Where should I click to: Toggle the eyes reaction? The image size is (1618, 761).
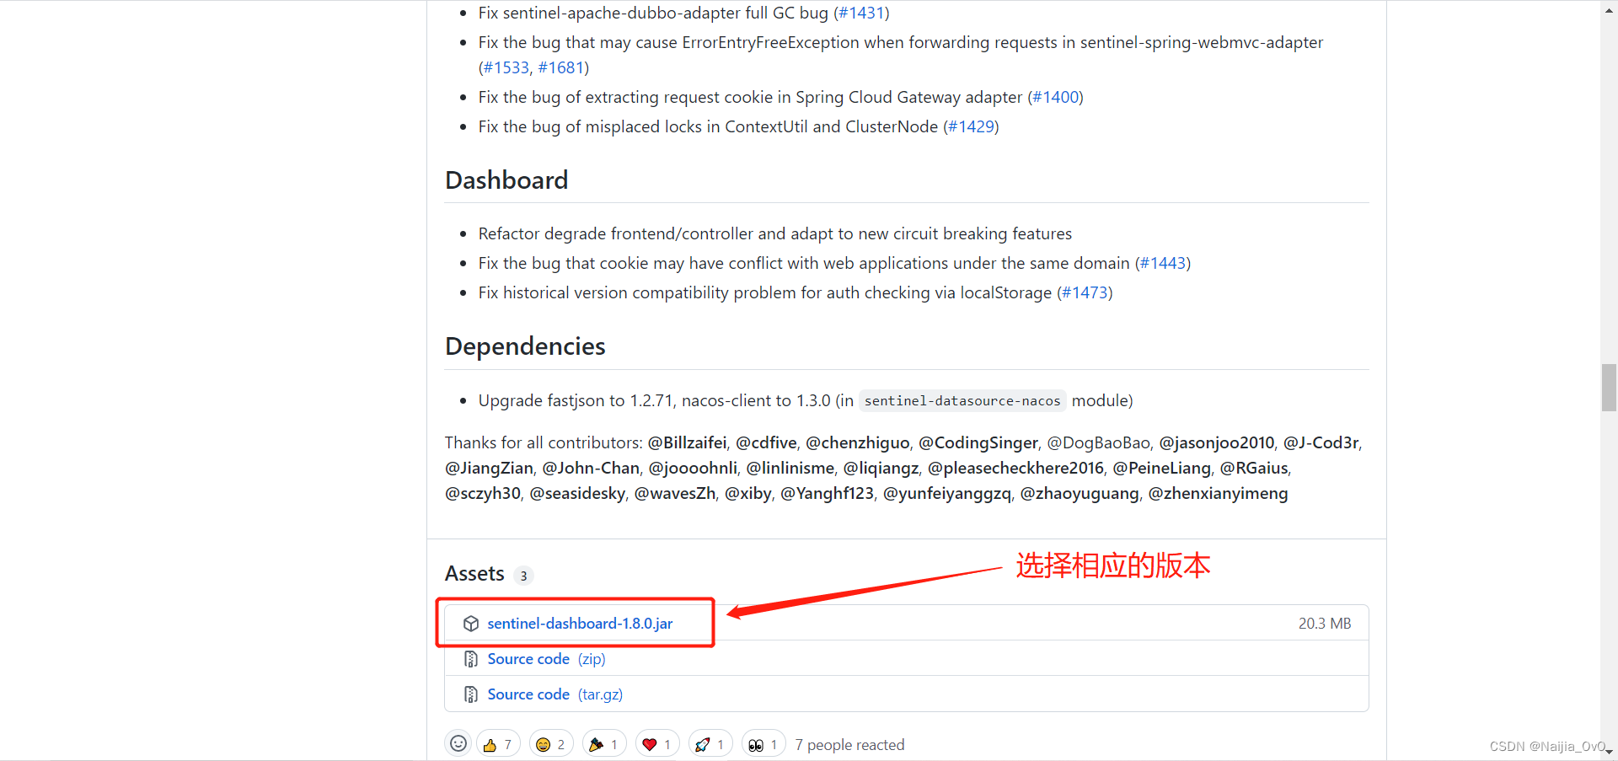[763, 744]
